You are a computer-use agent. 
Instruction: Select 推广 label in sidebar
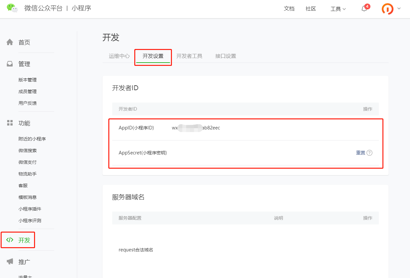(x=24, y=262)
